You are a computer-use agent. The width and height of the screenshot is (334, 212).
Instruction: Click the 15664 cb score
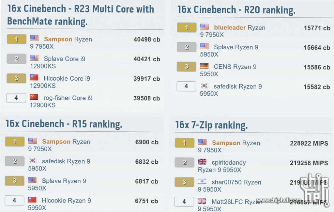[x=317, y=48]
